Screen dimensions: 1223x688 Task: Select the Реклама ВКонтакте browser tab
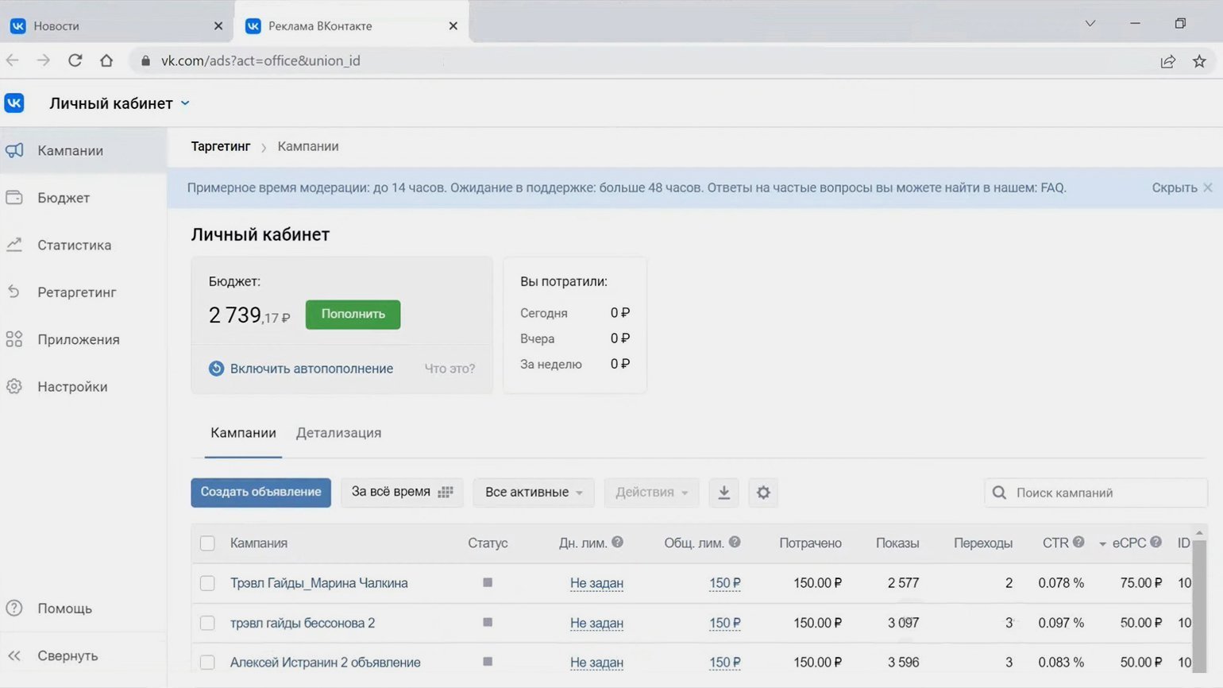(x=352, y=25)
